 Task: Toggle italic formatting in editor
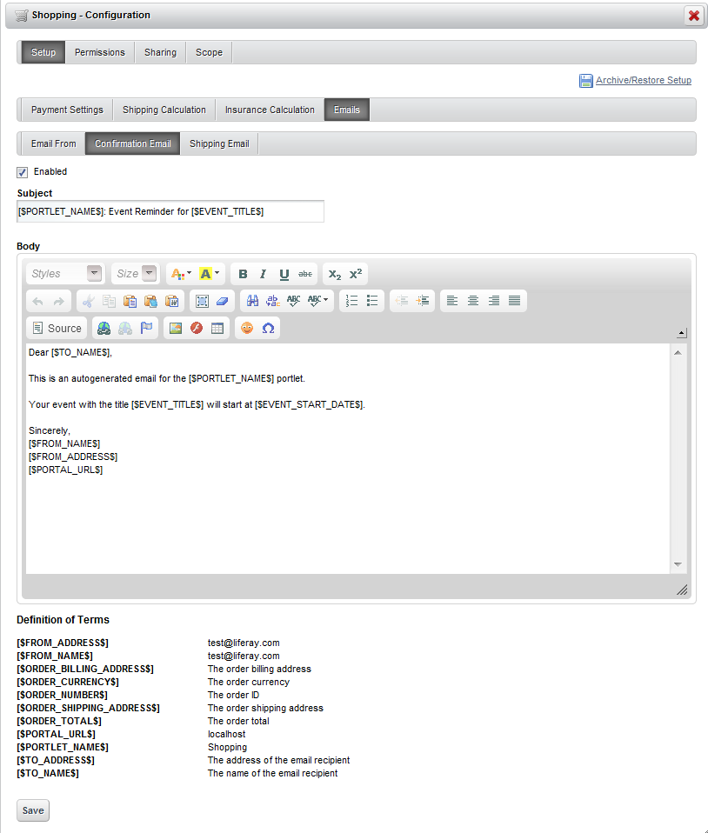point(263,274)
